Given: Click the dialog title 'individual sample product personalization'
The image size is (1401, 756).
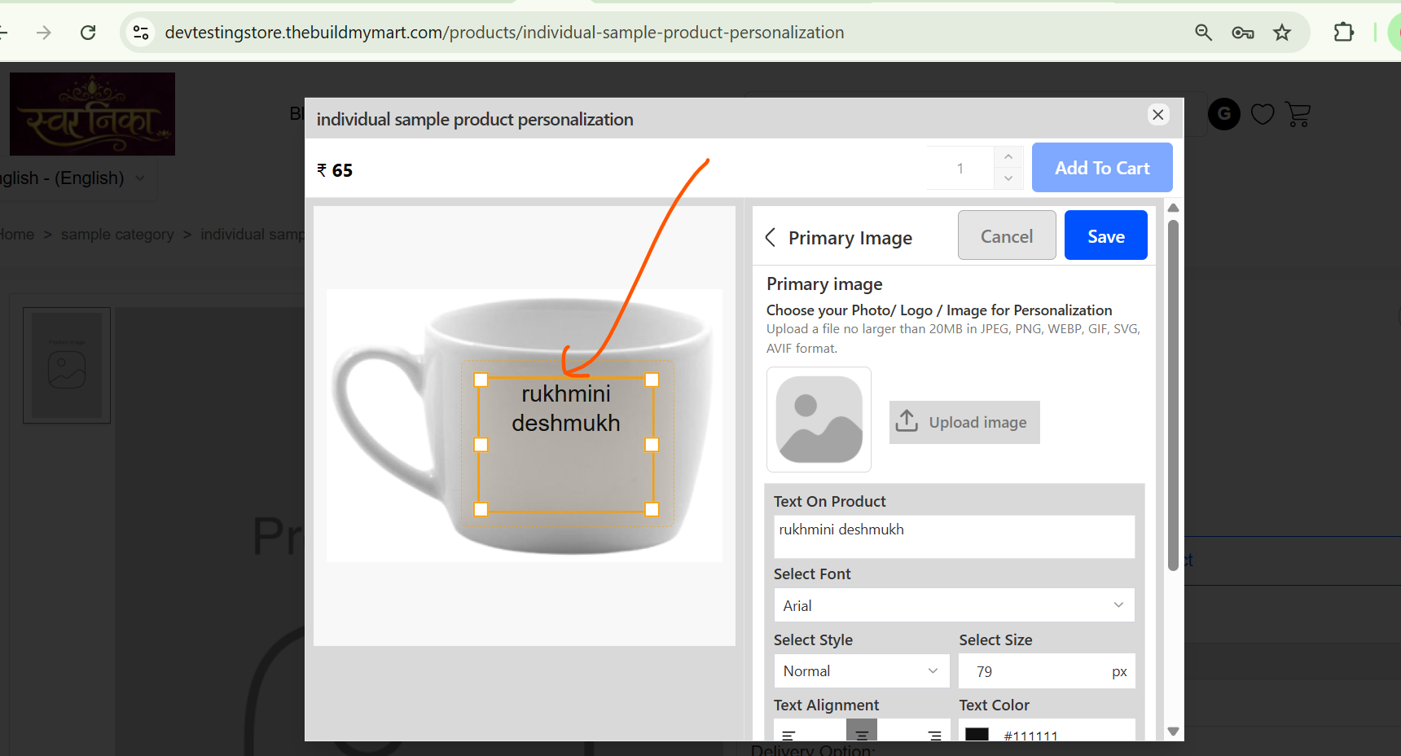Looking at the screenshot, I should 475,120.
